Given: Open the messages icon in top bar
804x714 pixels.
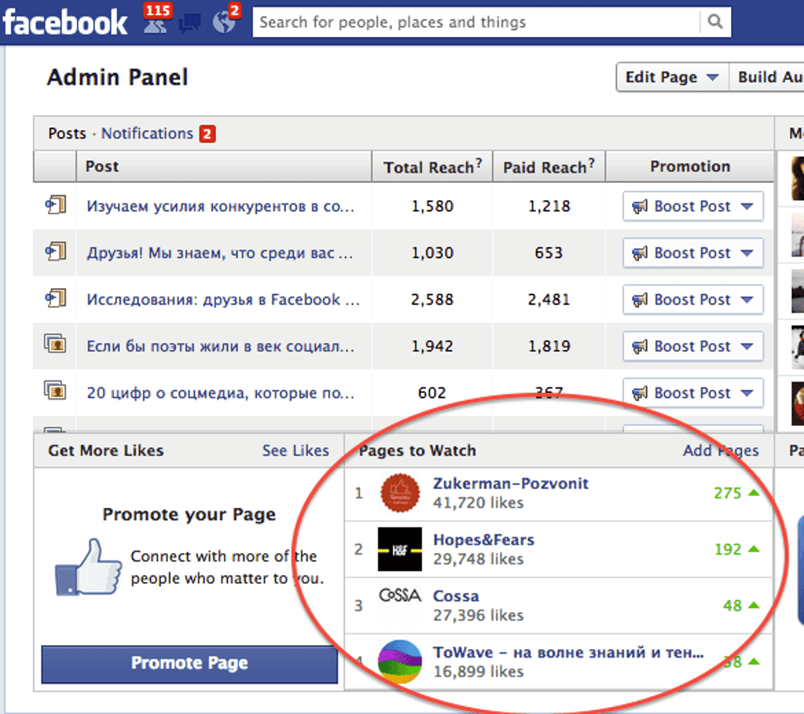Looking at the screenshot, I should click(x=189, y=23).
